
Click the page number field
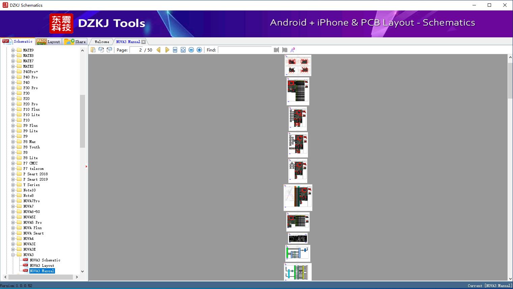point(136,50)
